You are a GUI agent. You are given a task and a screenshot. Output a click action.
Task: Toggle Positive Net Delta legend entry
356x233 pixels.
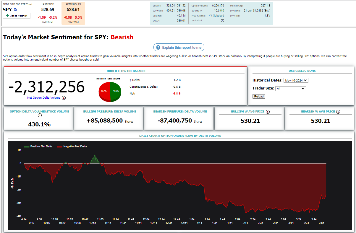(38, 146)
